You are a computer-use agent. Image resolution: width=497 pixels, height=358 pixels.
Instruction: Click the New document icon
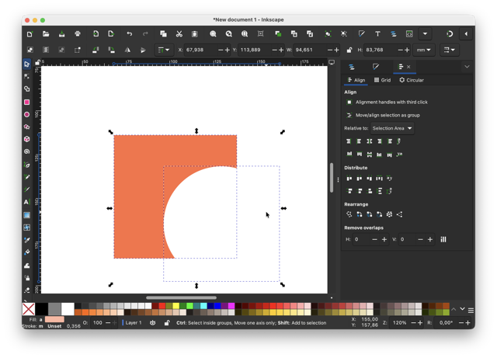tap(30, 34)
